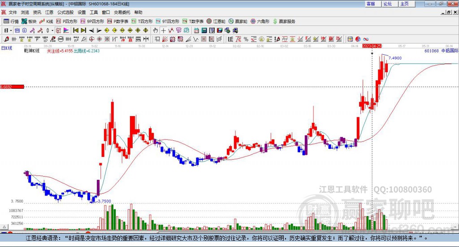Open the 公式选股 menu
459x247 pixels.
(x=65, y=12)
